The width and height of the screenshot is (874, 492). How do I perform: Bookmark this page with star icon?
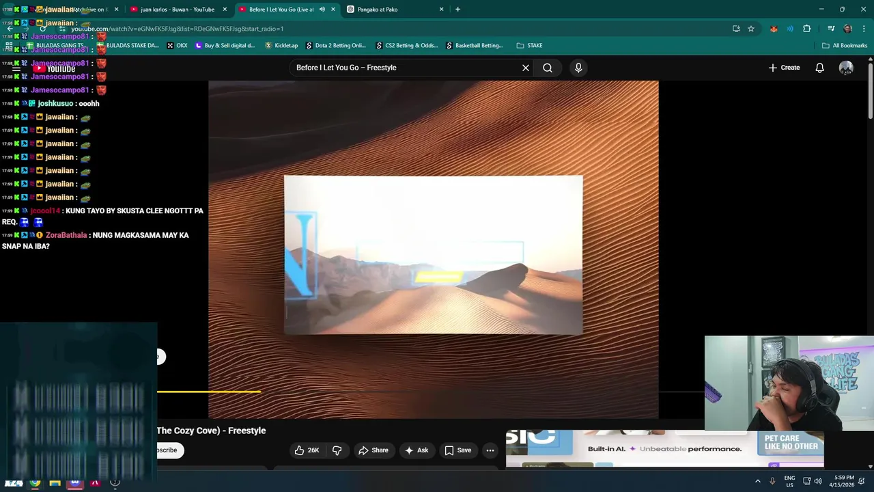(x=751, y=29)
